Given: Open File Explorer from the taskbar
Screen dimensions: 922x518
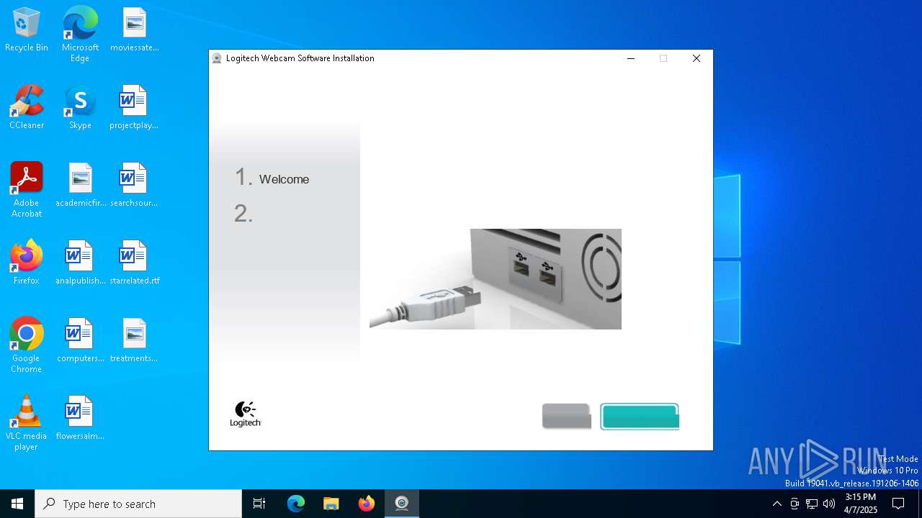Looking at the screenshot, I should tap(331, 504).
